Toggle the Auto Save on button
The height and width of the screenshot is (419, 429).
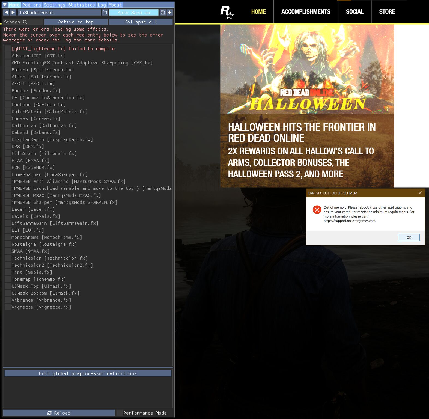pos(134,12)
